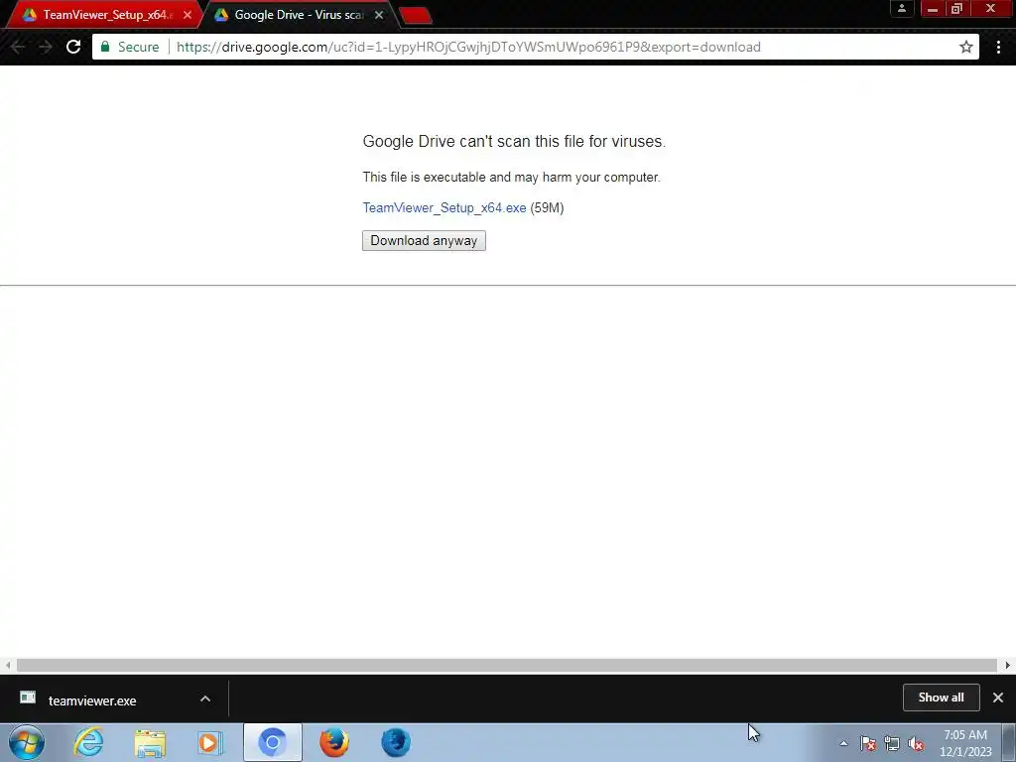Launch Internet Explorer from the taskbar
The height and width of the screenshot is (762, 1016).
pyautogui.click(x=88, y=742)
